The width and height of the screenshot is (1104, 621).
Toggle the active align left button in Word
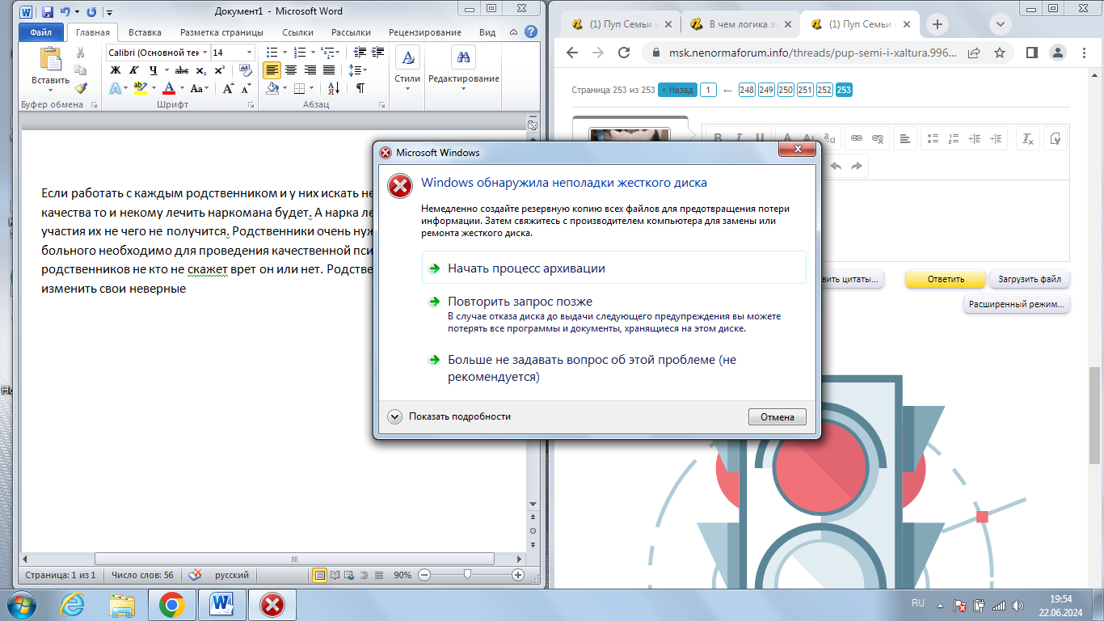click(x=272, y=70)
